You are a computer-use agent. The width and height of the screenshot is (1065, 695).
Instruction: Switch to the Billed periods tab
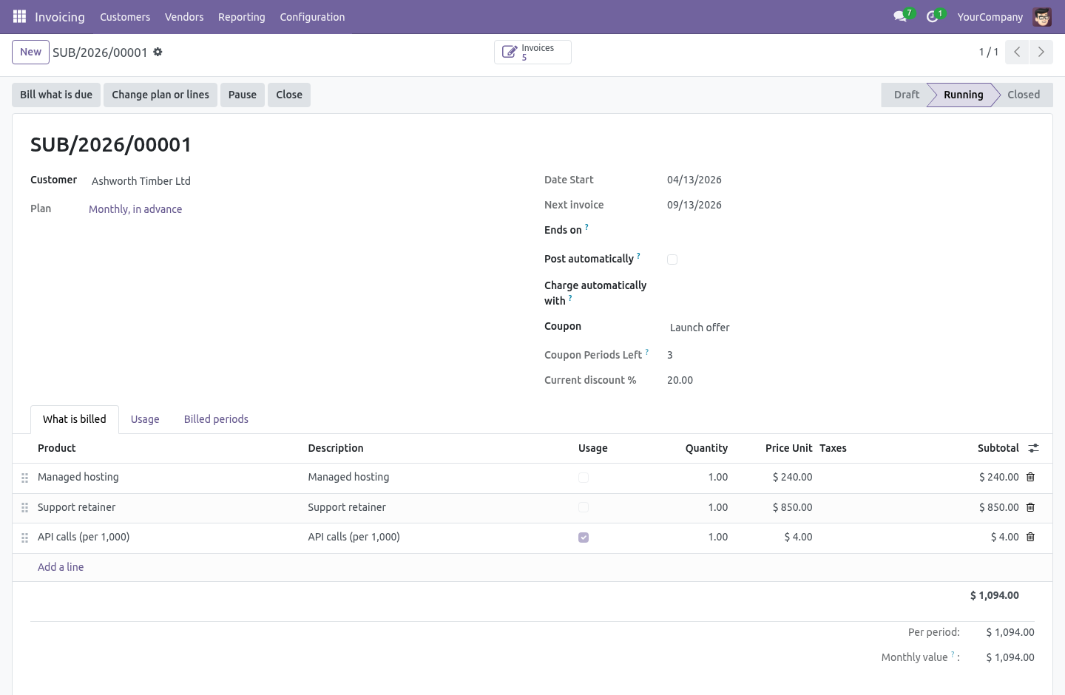pos(216,419)
